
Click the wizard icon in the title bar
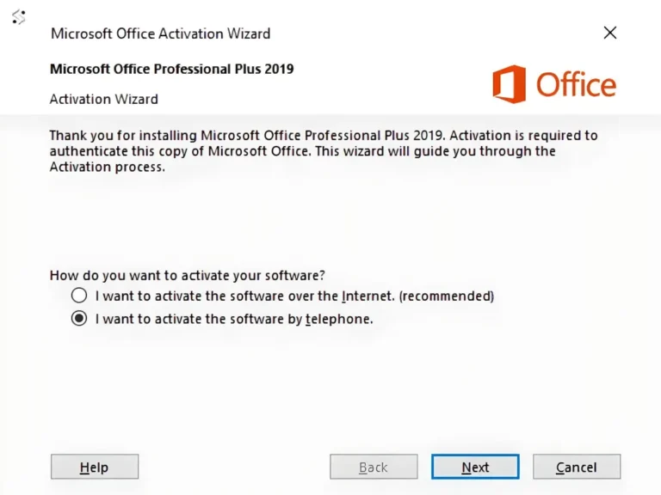pos(18,17)
